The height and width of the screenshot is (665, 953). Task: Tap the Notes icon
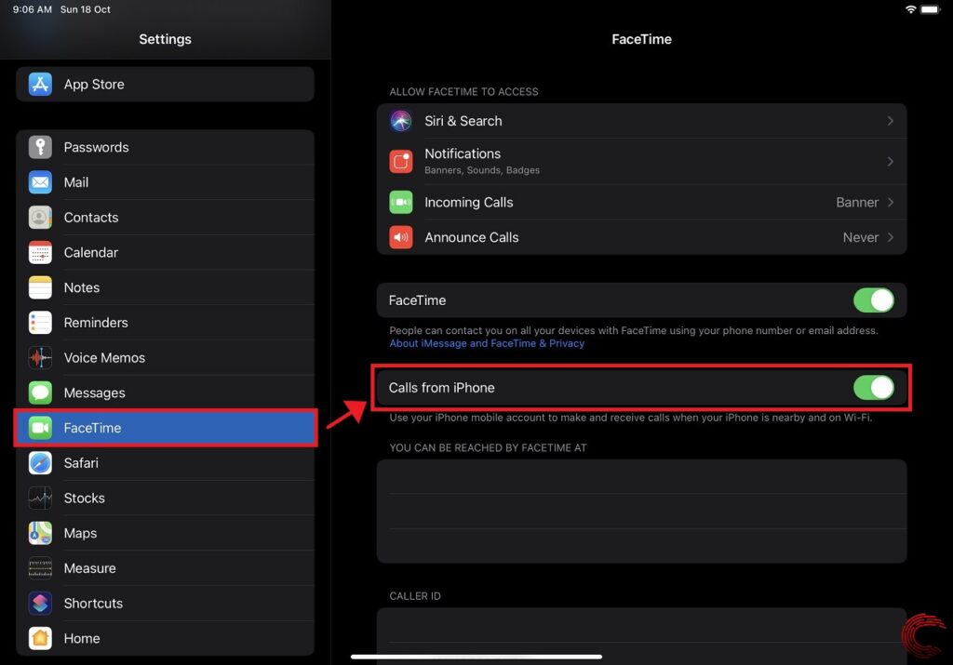pos(40,288)
